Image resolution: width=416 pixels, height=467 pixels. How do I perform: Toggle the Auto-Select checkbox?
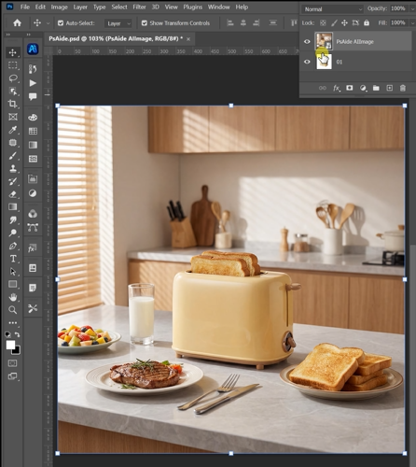pos(61,23)
